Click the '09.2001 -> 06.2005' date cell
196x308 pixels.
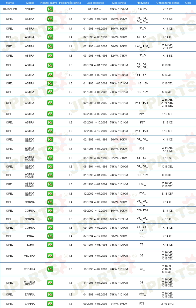click(95, 304)
